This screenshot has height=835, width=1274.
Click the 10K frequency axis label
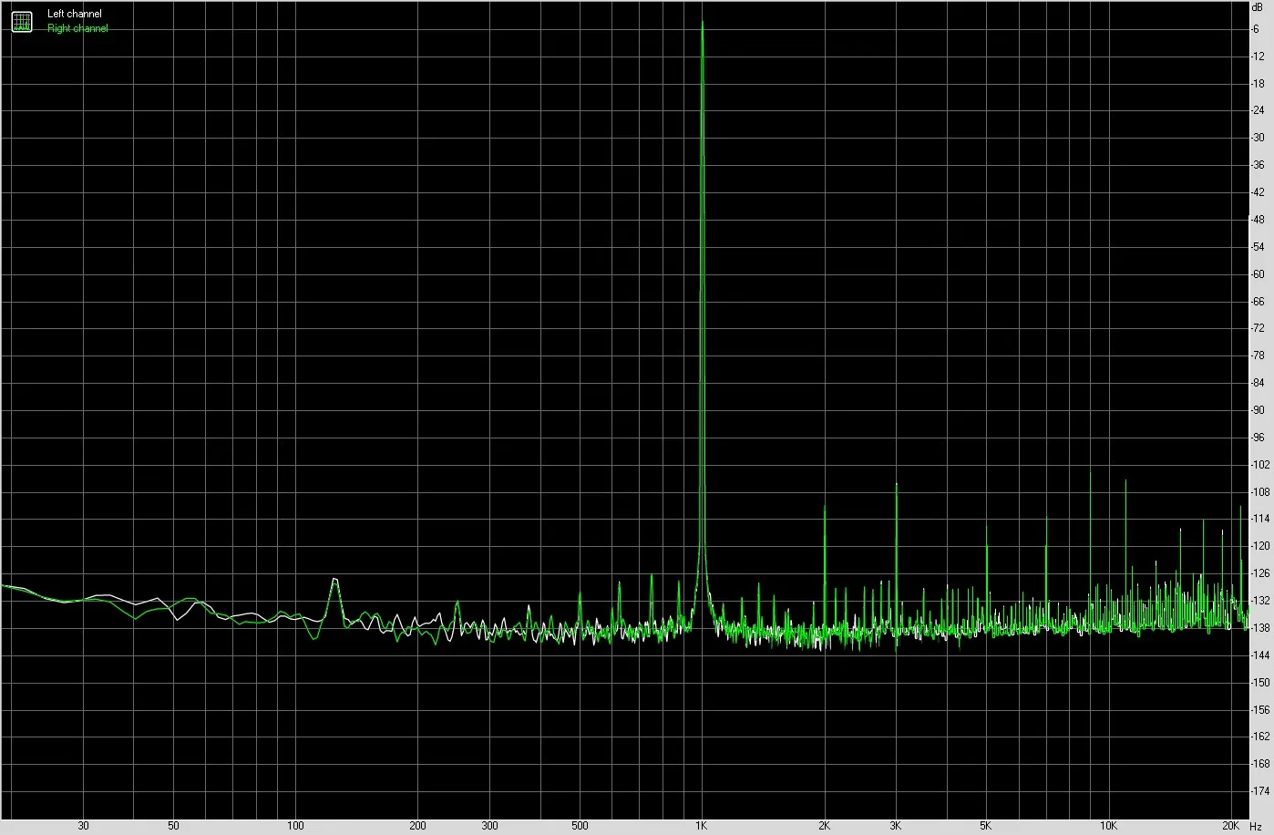1108,826
